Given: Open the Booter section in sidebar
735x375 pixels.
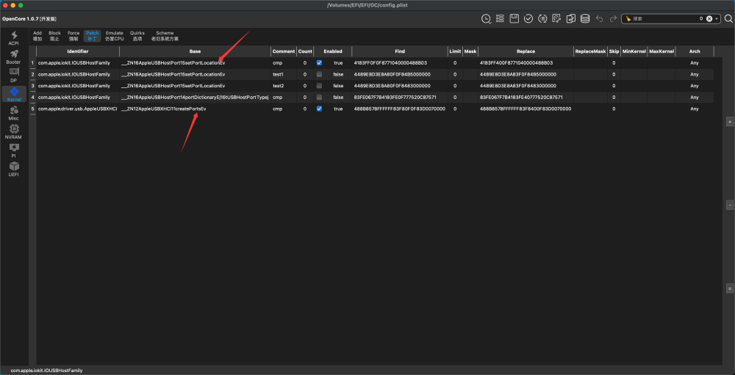Looking at the screenshot, I should tap(14, 57).
